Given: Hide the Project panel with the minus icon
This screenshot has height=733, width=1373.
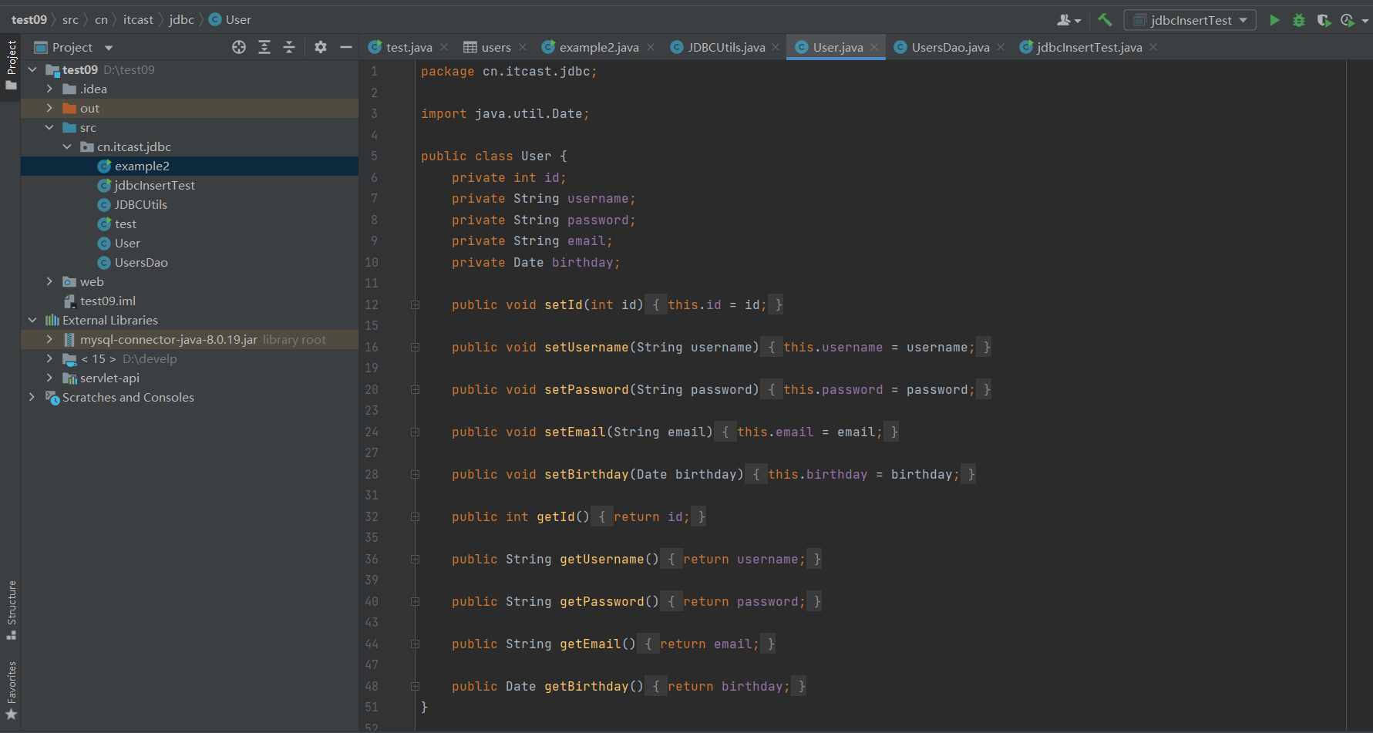Looking at the screenshot, I should (x=346, y=47).
